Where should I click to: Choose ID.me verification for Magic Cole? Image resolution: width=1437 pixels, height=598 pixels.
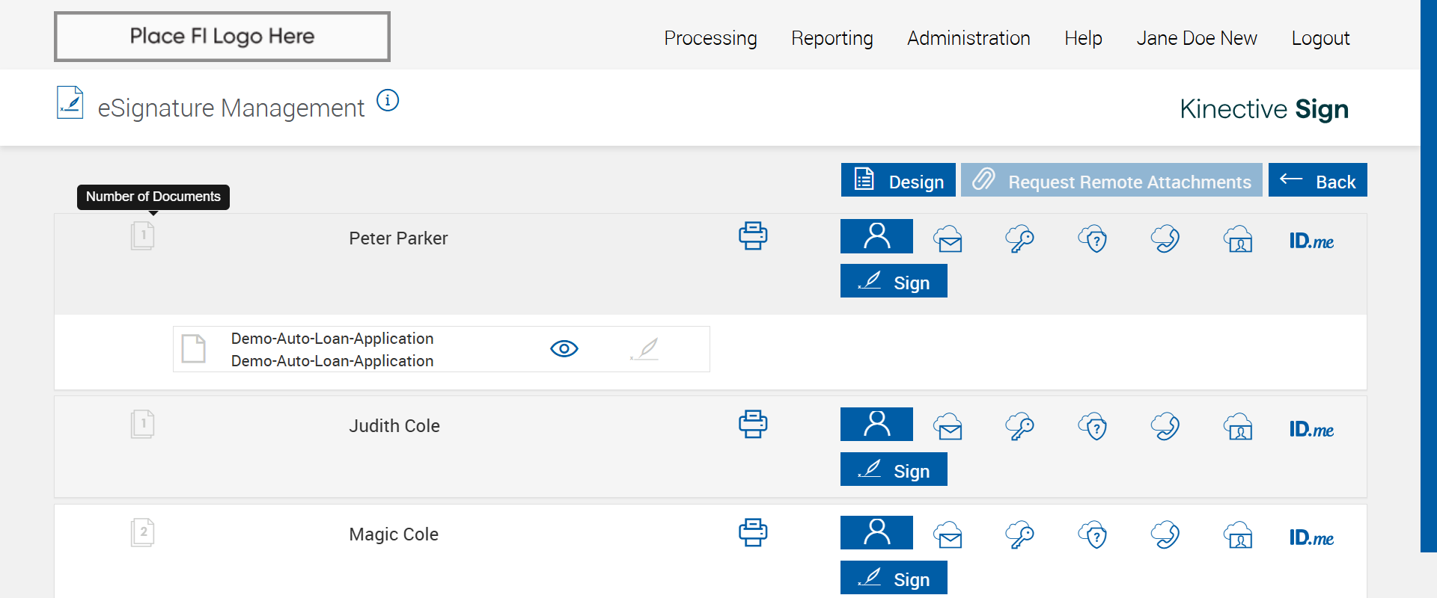1311,538
